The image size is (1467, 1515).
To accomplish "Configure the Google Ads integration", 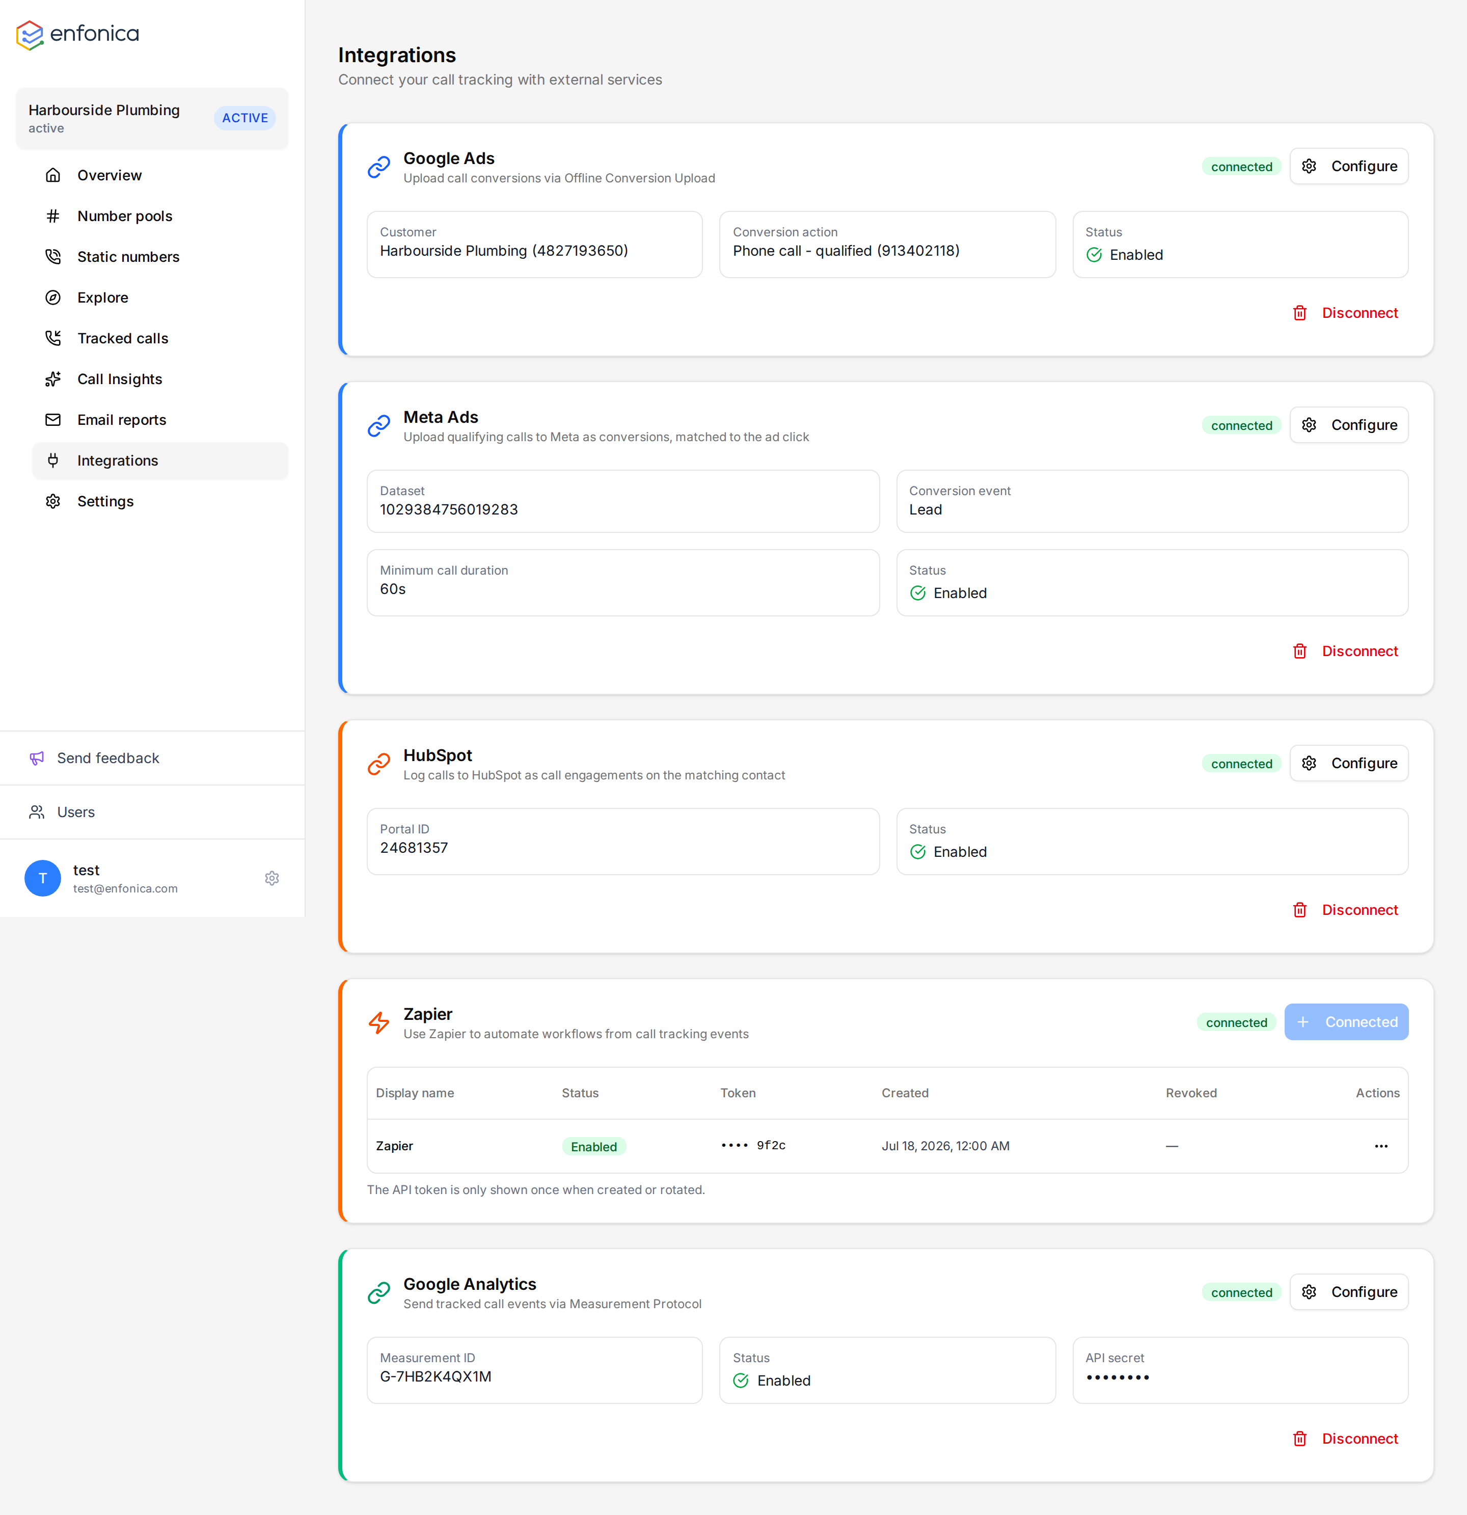I will tap(1349, 166).
